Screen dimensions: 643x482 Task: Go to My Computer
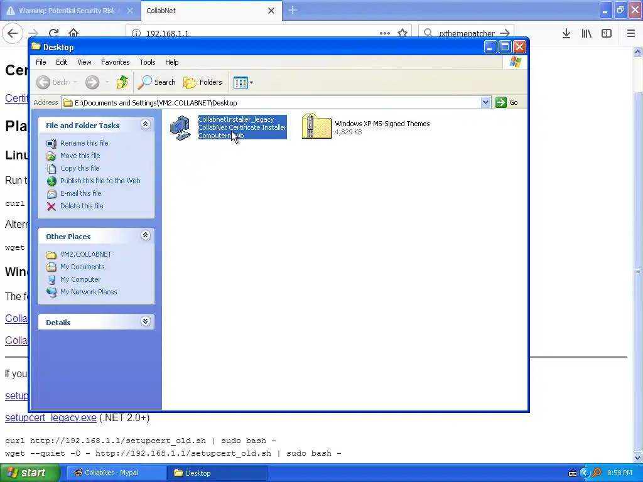pyautogui.click(x=80, y=279)
